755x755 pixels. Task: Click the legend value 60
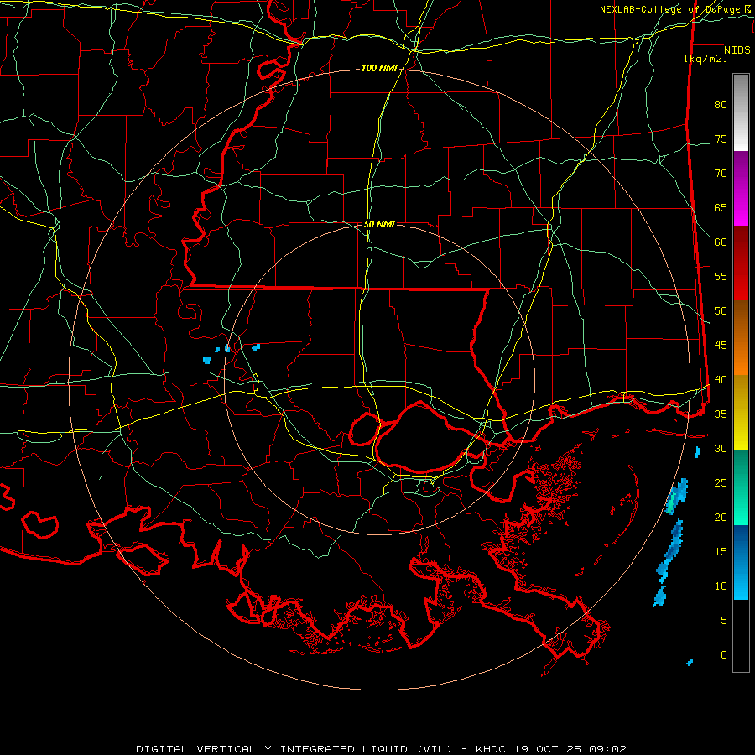pyautogui.click(x=721, y=242)
